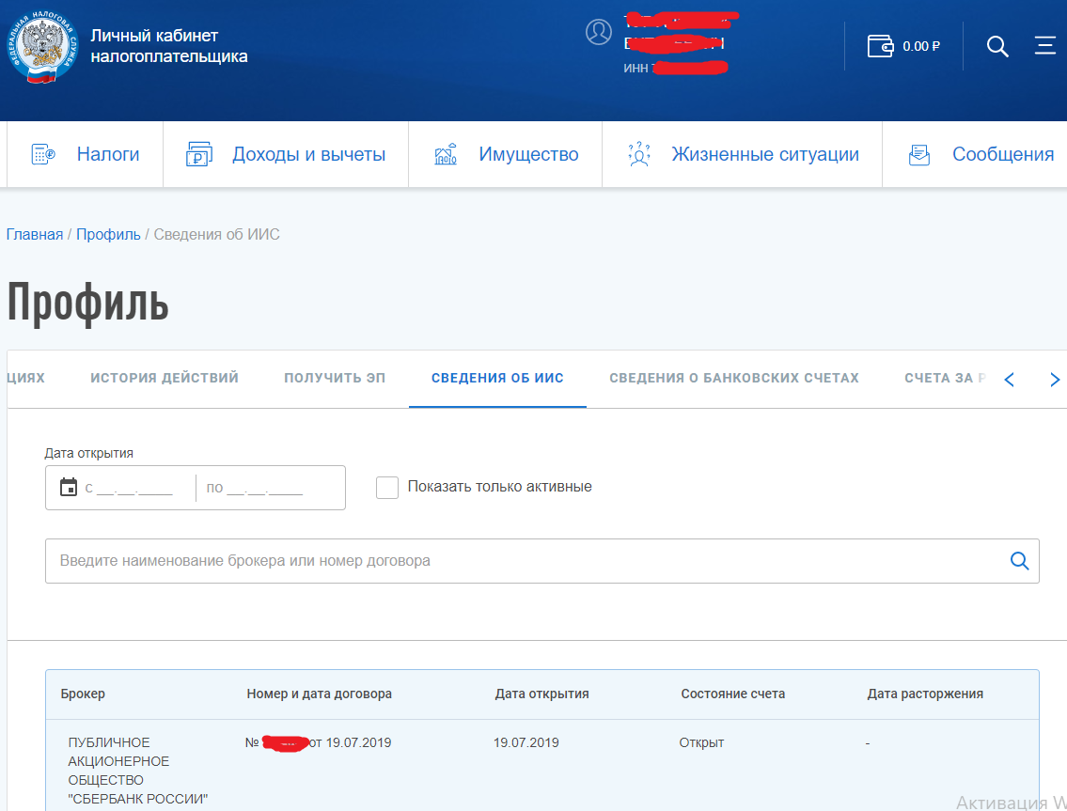
Task: Open the hamburger menu
Action: (x=1045, y=45)
